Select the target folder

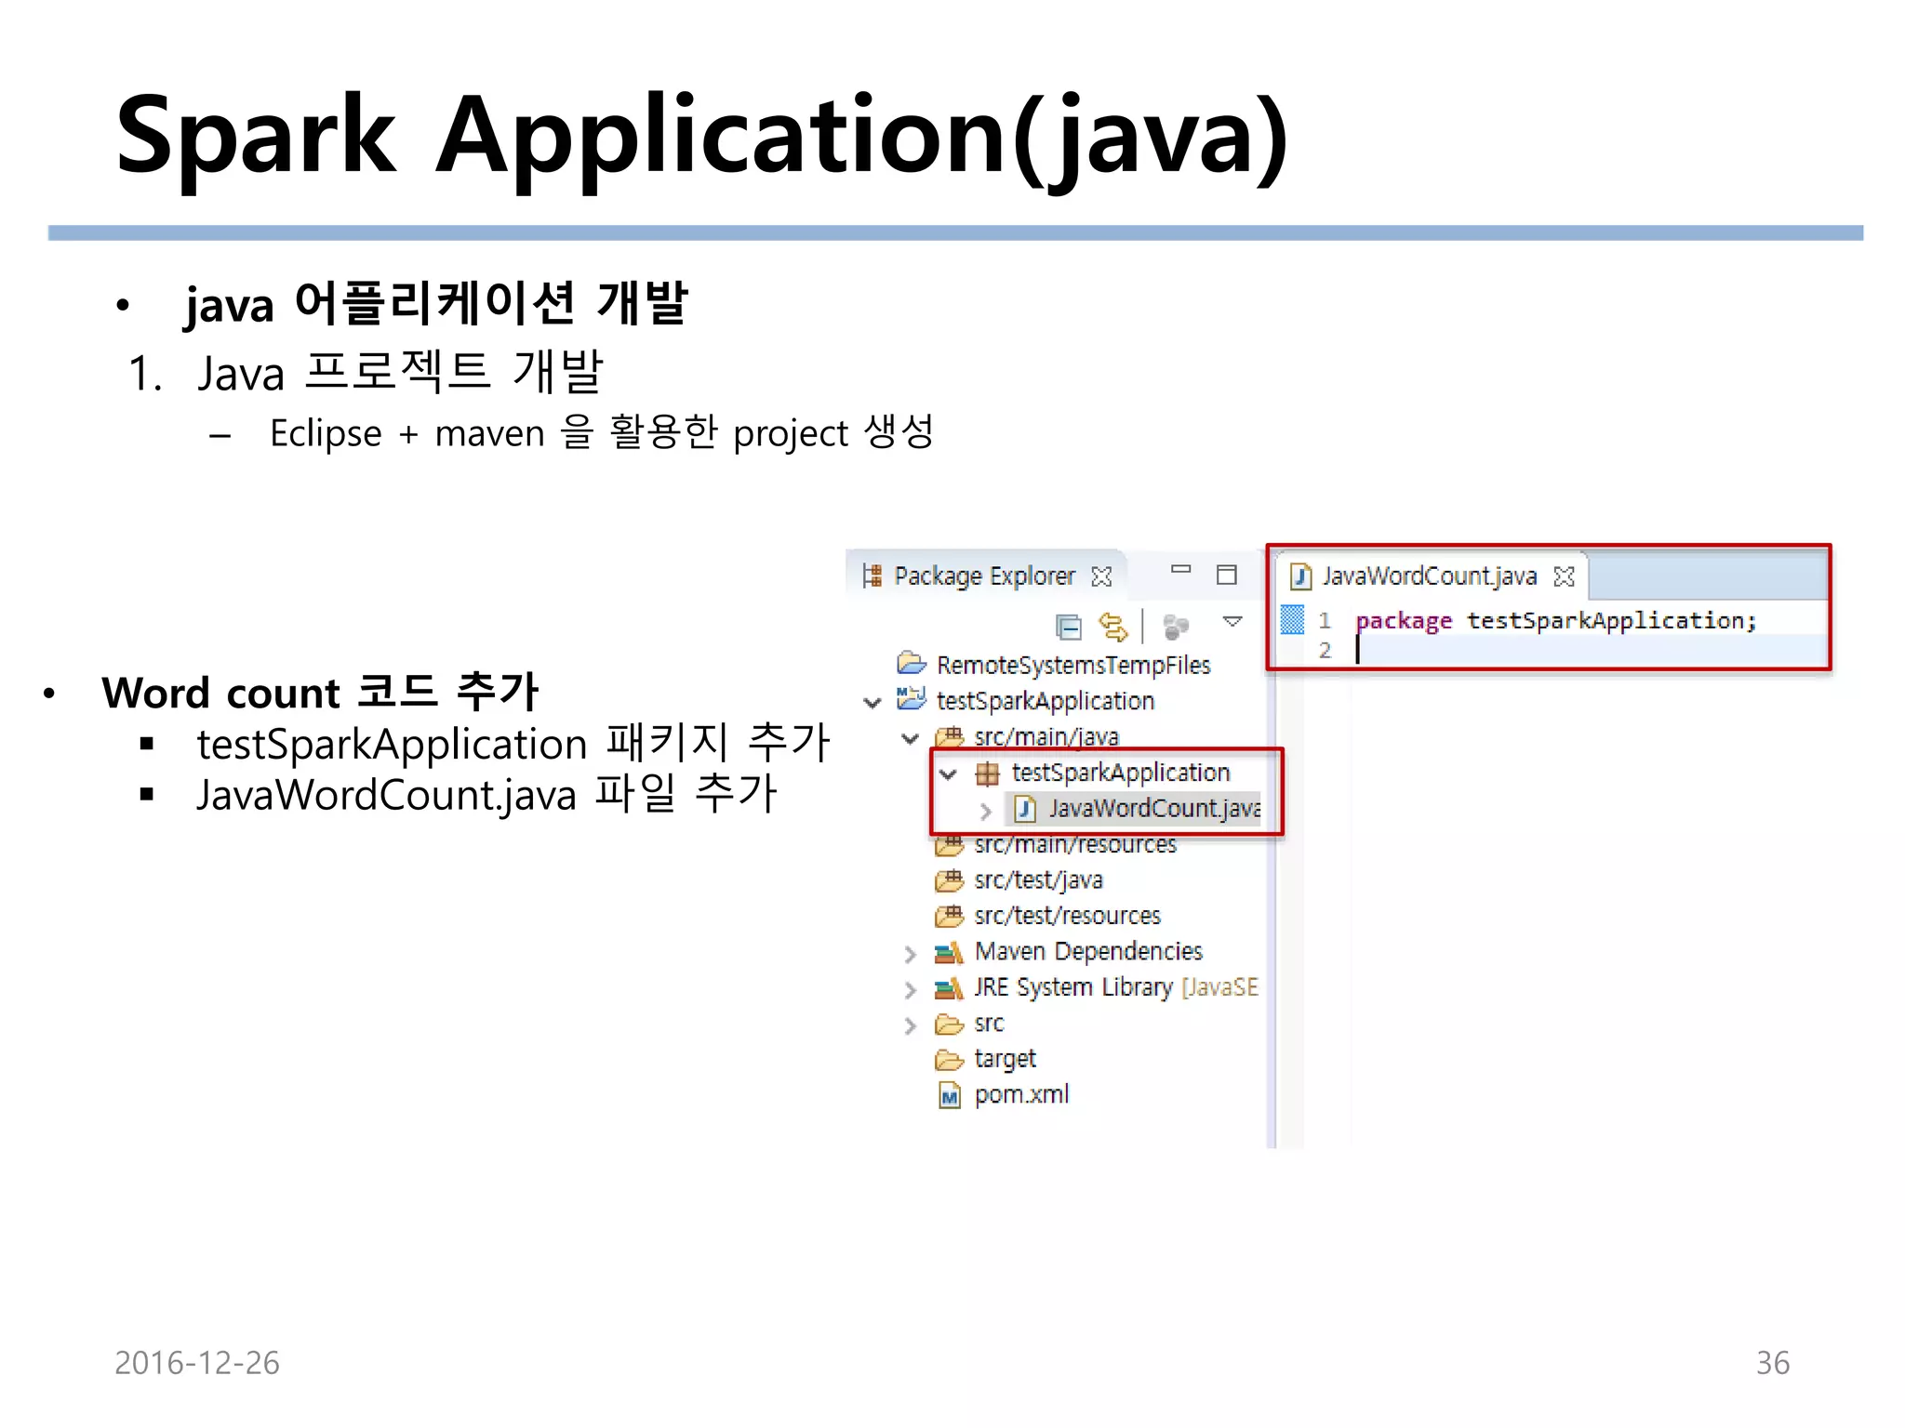(1004, 1060)
